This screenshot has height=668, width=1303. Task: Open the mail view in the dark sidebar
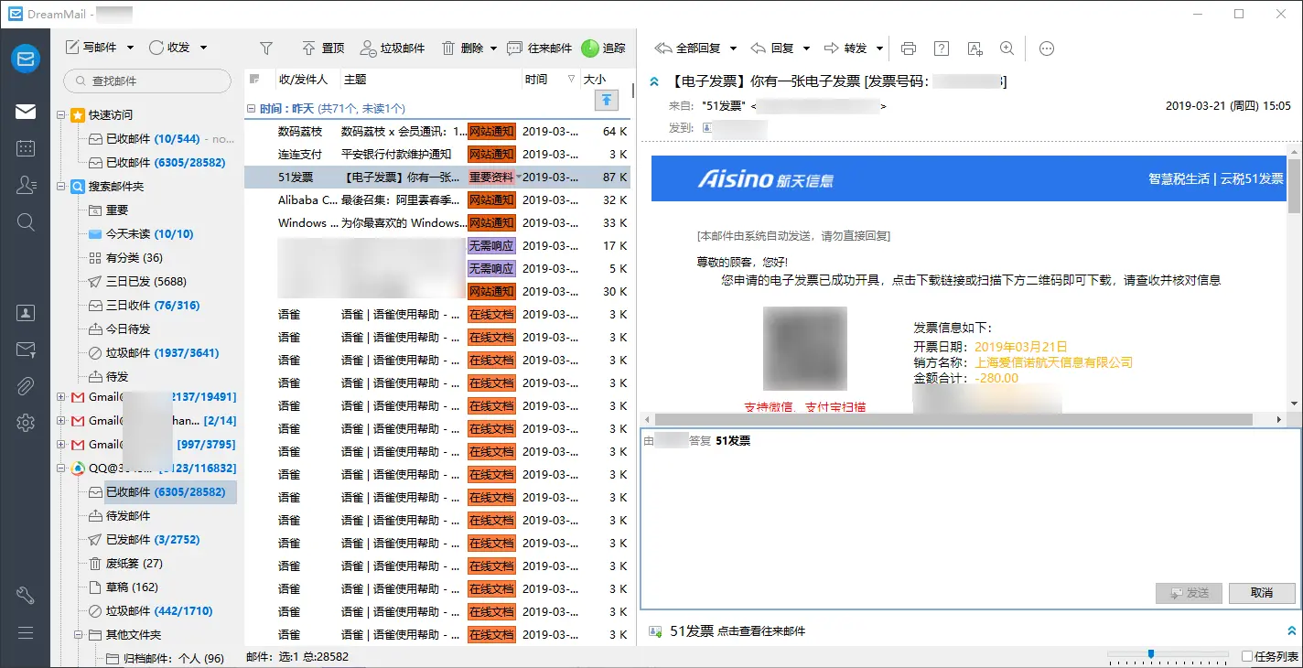tap(25, 112)
